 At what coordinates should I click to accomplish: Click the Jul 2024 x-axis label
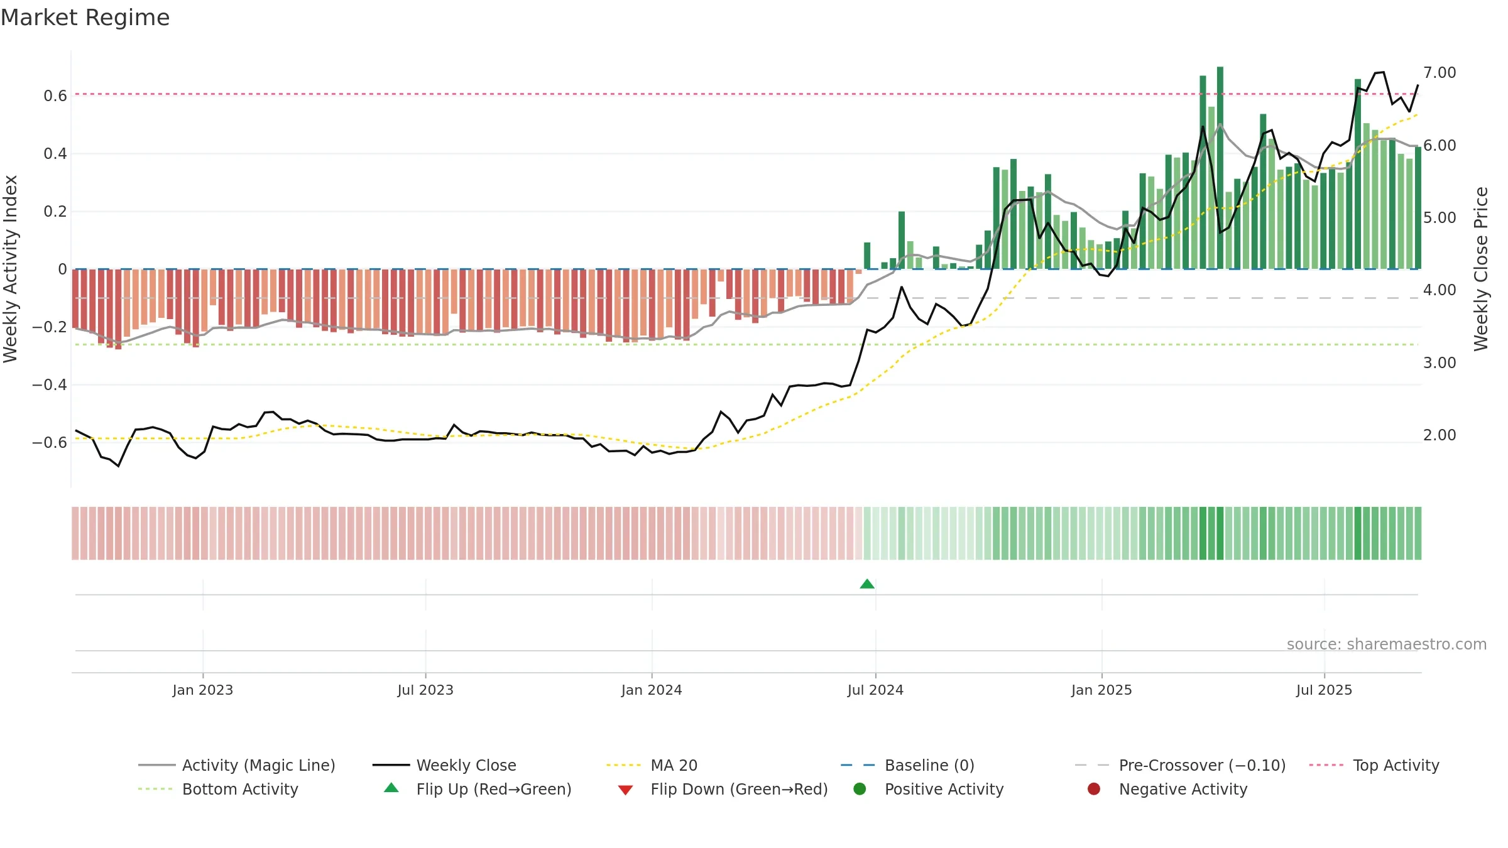point(875,690)
